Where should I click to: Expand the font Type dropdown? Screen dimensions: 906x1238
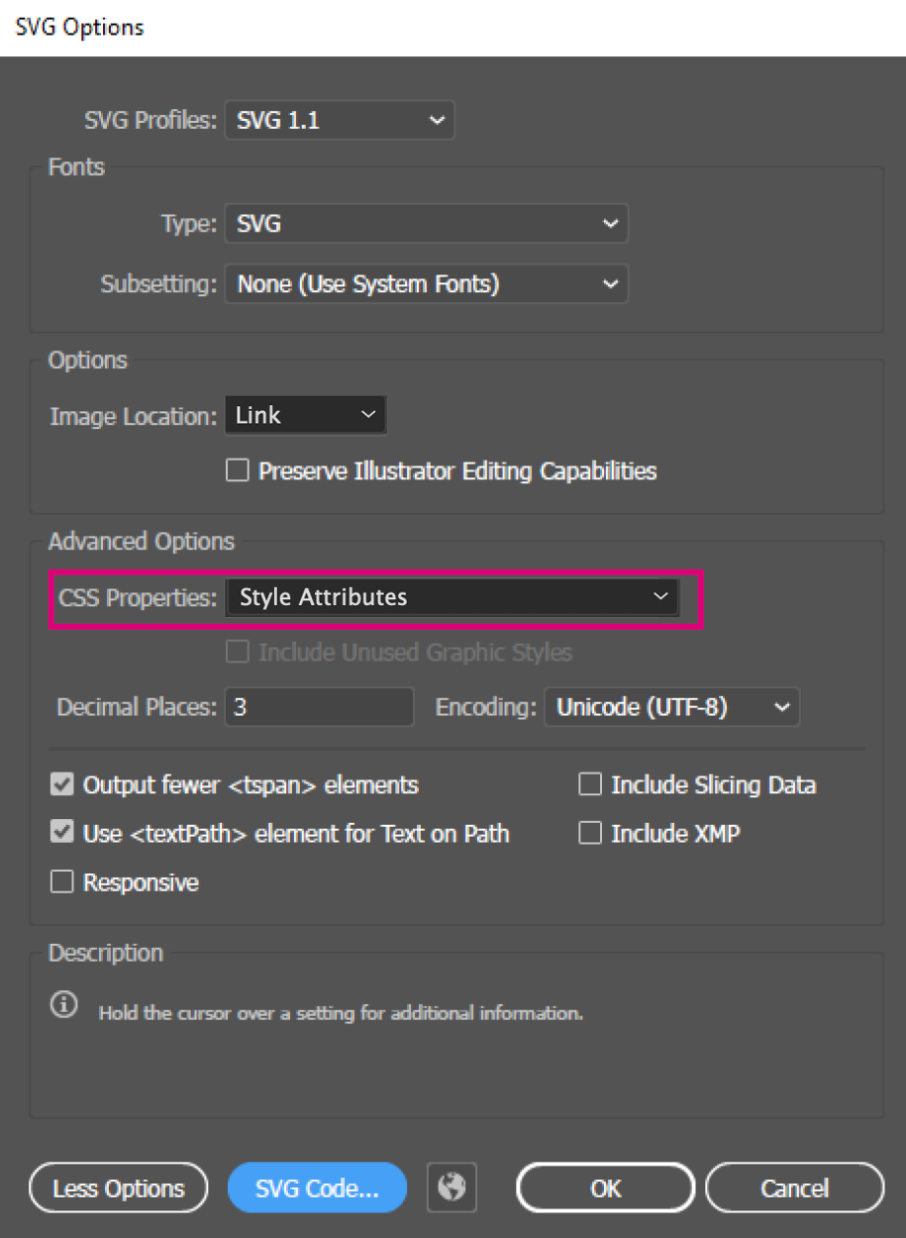(426, 224)
